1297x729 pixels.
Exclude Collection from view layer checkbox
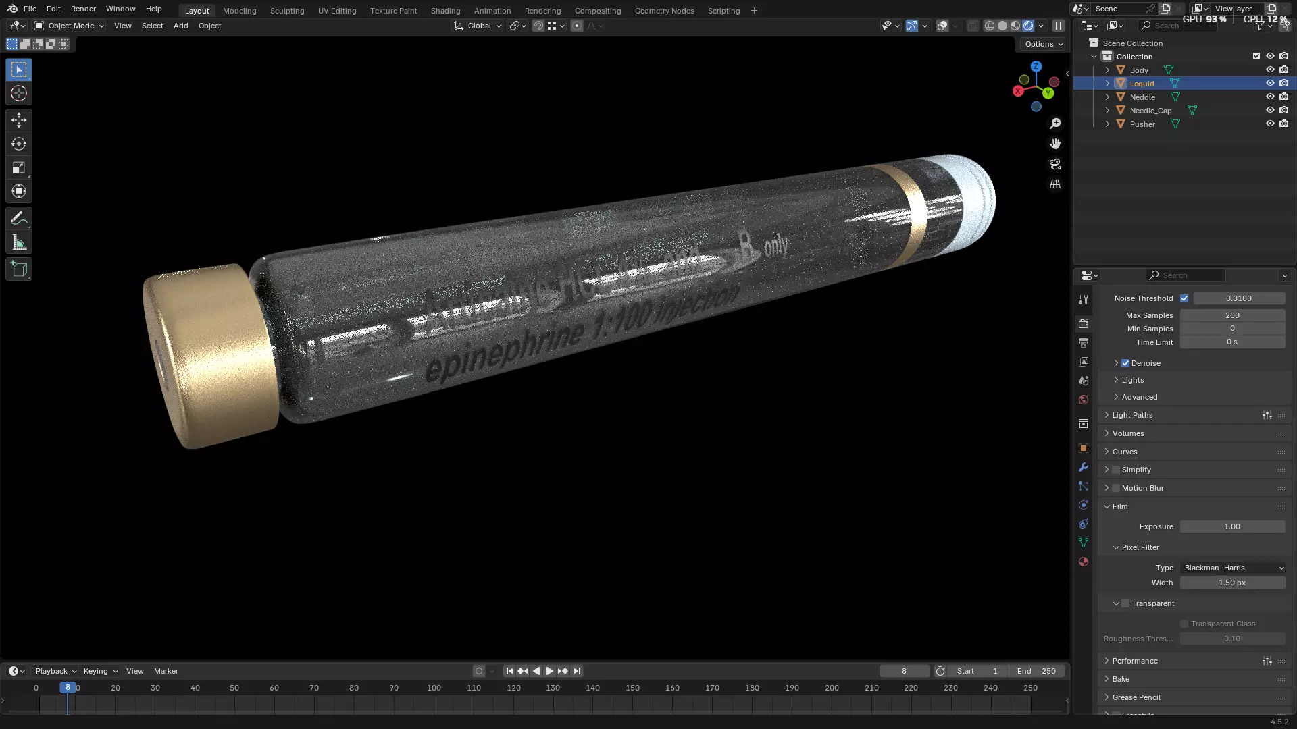click(1256, 56)
